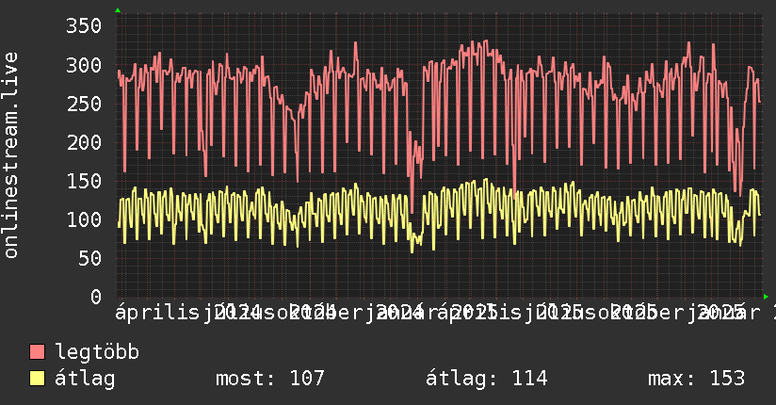
Task: Click the '100' y-axis label
Action: [x=84, y=219]
